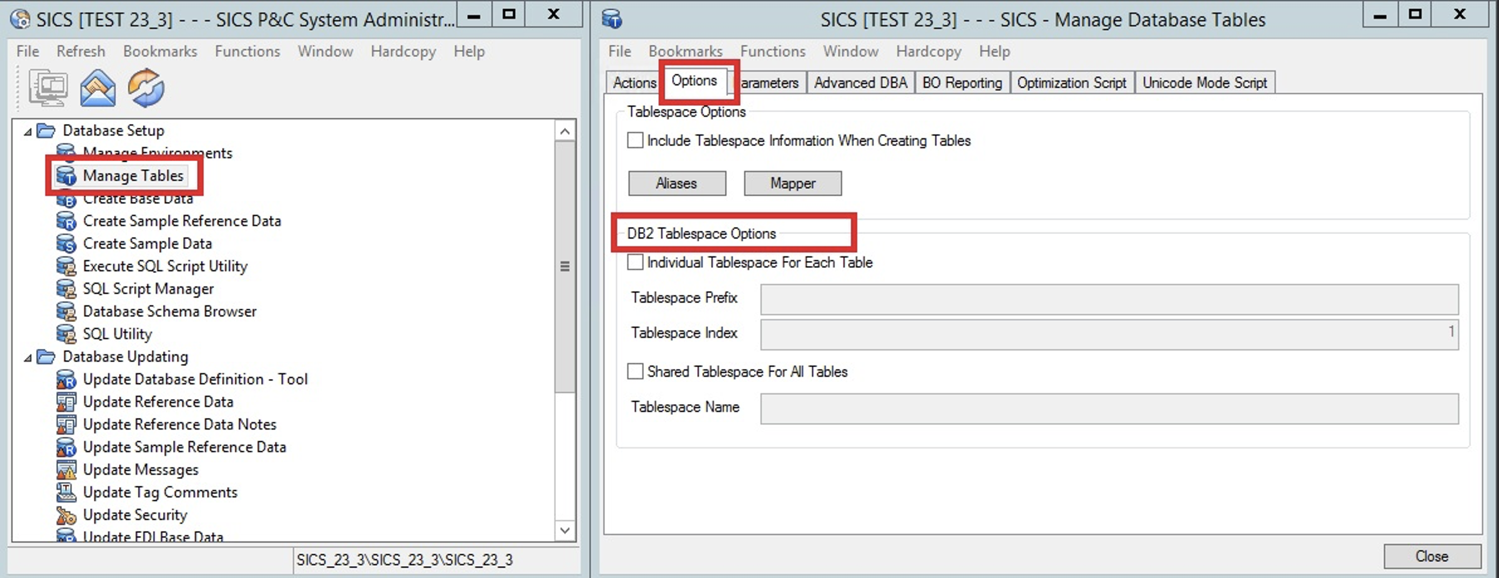Screen dimensions: 1499x578
Task: Click the envelope mail toolbar icon
Action: [97, 88]
